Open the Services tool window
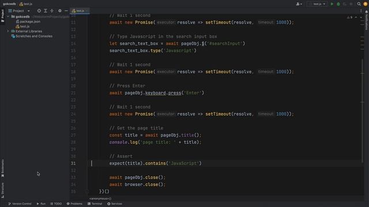 pyautogui.click(x=115, y=204)
